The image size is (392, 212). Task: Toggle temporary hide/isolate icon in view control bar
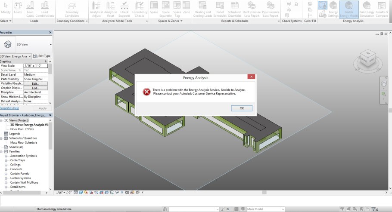[x=117, y=193]
